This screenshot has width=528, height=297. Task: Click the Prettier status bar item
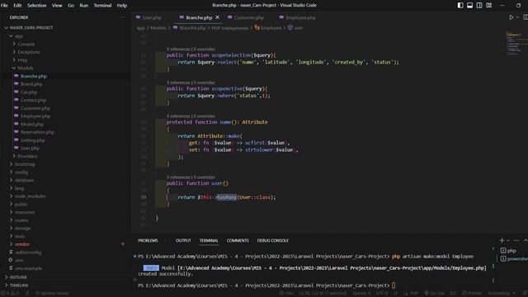472,293
